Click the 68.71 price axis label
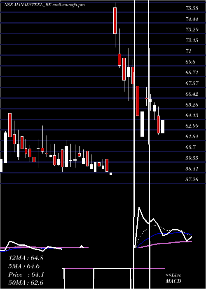Image resolution: width=206 pixels, height=289 pixels. pyautogui.click(x=192, y=72)
